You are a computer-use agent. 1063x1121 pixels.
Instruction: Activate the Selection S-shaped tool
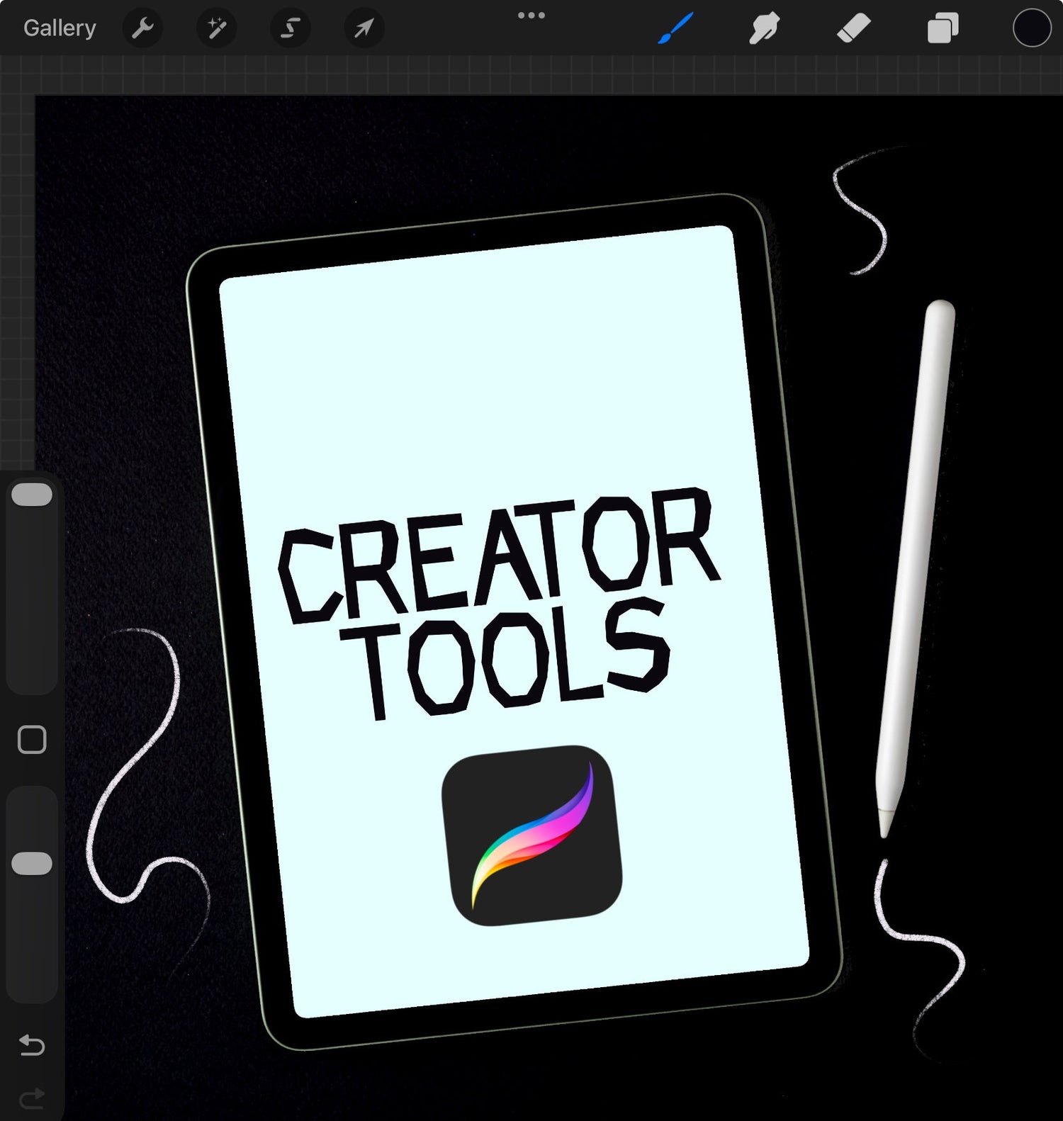click(x=290, y=28)
